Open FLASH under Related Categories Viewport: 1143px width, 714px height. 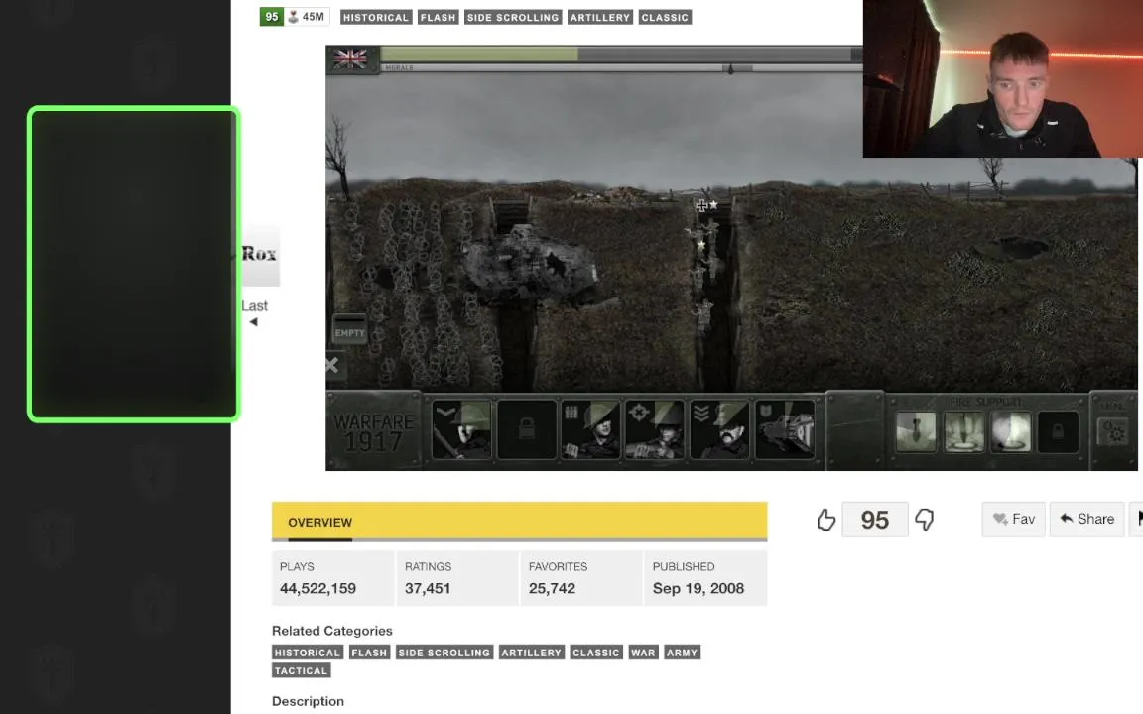(369, 653)
